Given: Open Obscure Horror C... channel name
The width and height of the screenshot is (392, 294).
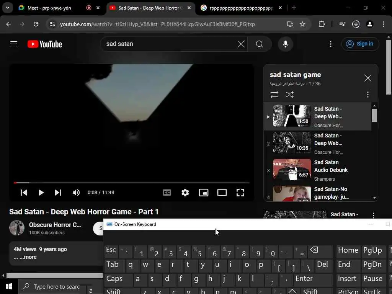Looking at the screenshot, I should point(55,225).
